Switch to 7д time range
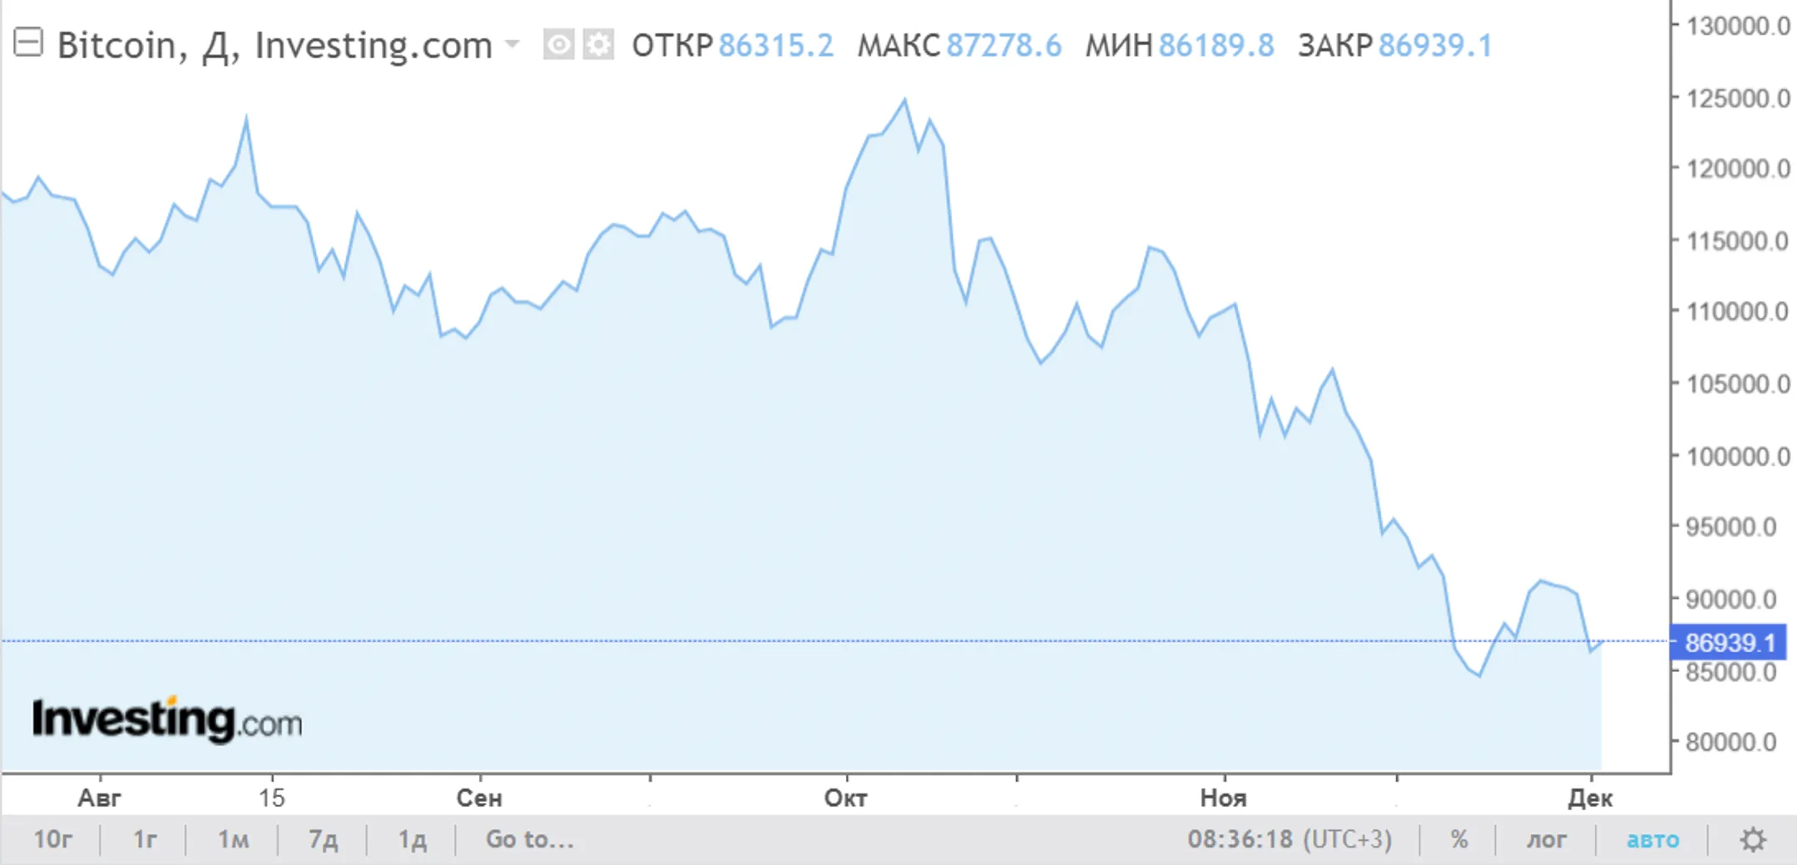The height and width of the screenshot is (865, 1797). 323,840
